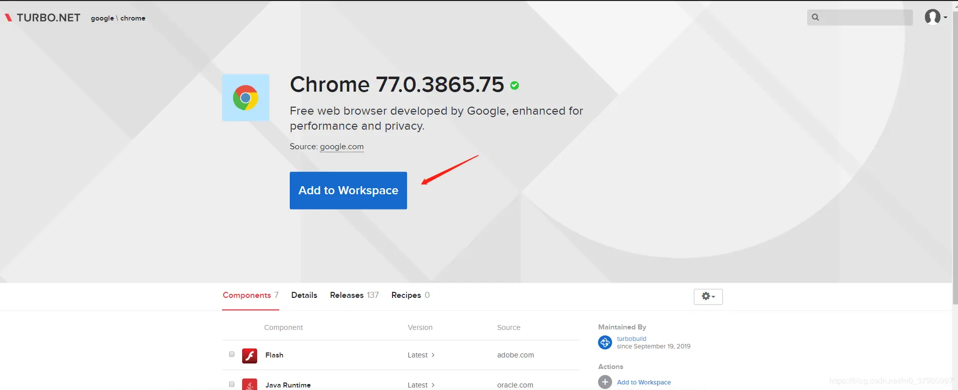Image resolution: width=958 pixels, height=390 pixels.
Task: Click the Chrome application icon
Action: click(x=246, y=98)
